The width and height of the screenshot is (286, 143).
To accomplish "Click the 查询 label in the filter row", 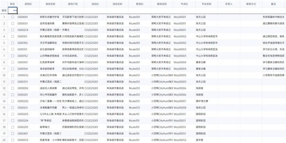I will coord(4,11).
